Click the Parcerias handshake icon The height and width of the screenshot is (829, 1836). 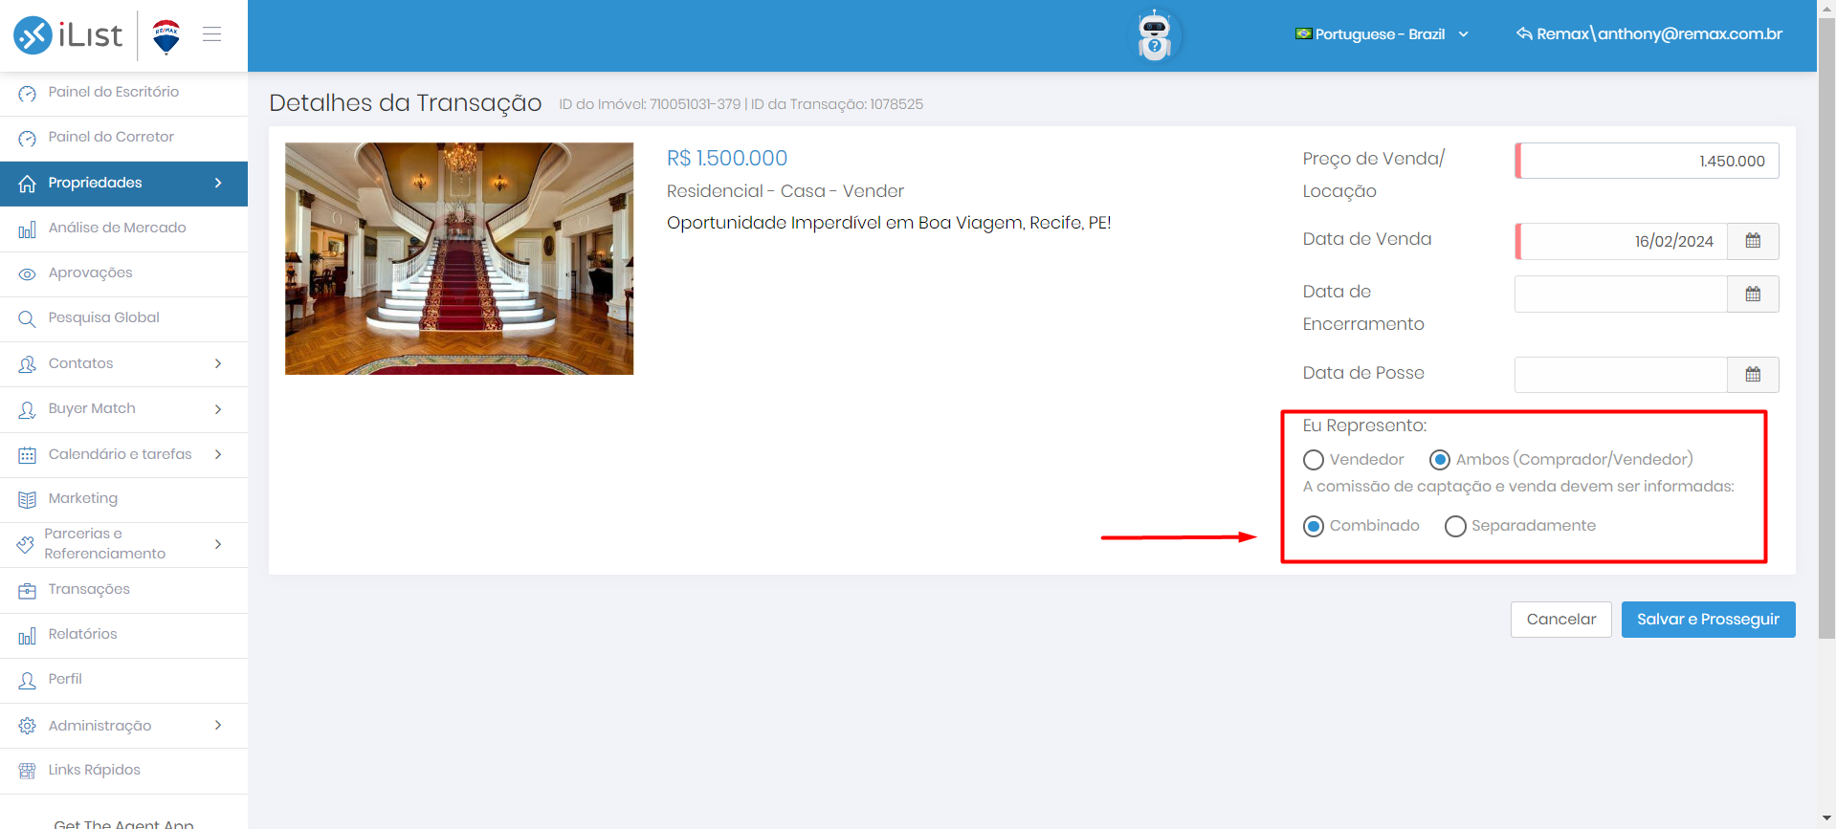[x=26, y=544]
